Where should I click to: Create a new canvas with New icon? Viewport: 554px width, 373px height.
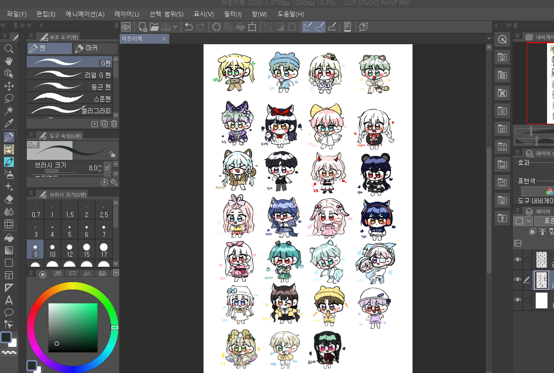(x=143, y=27)
